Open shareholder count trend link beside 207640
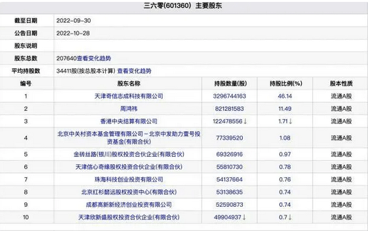The width and height of the screenshot is (368, 231). point(94,58)
